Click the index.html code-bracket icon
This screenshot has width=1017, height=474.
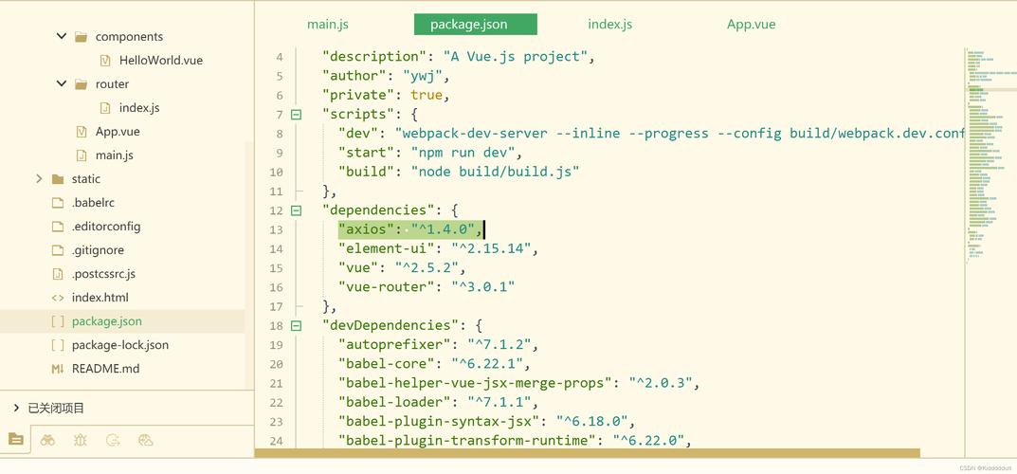click(58, 298)
